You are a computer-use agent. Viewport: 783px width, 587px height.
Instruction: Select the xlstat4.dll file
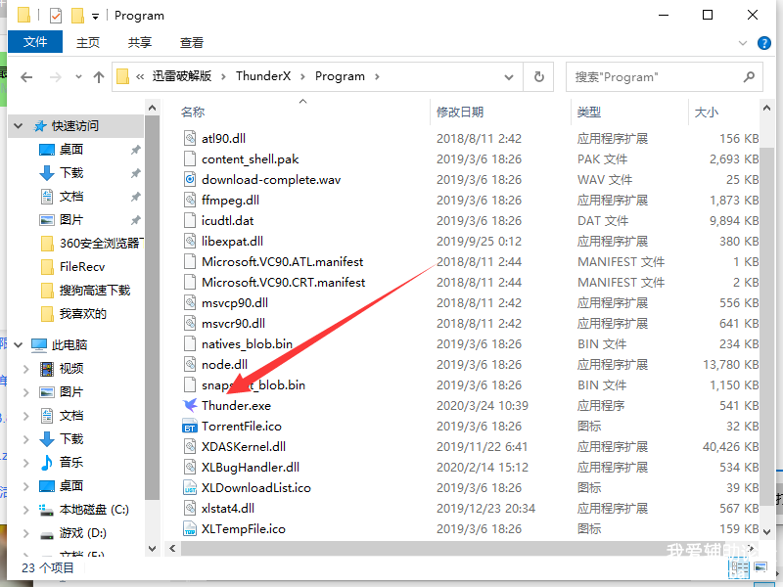(x=228, y=508)
